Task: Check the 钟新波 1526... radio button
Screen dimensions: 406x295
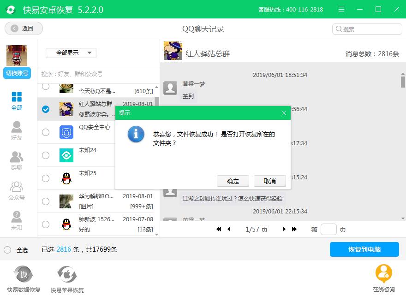Action: pyautogui.click(x=46, y=224)
